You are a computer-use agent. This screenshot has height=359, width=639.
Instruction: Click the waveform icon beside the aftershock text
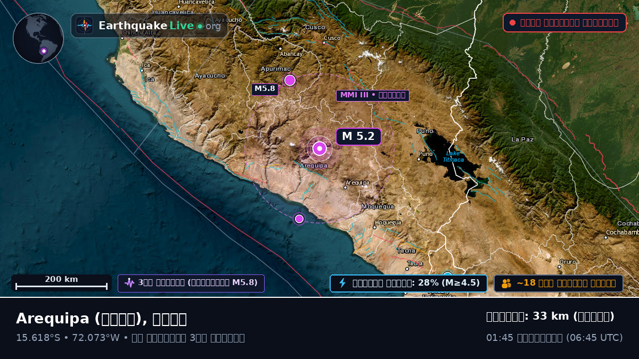[129, 283]
